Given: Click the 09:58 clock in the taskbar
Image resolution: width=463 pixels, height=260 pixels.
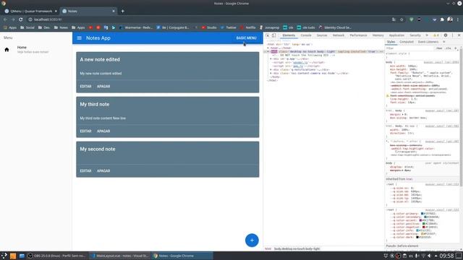Looking at the screenshot, I should pos(446,256).
